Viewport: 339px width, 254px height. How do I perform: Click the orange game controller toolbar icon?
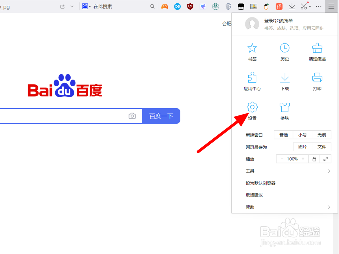[x=165, y=6]
